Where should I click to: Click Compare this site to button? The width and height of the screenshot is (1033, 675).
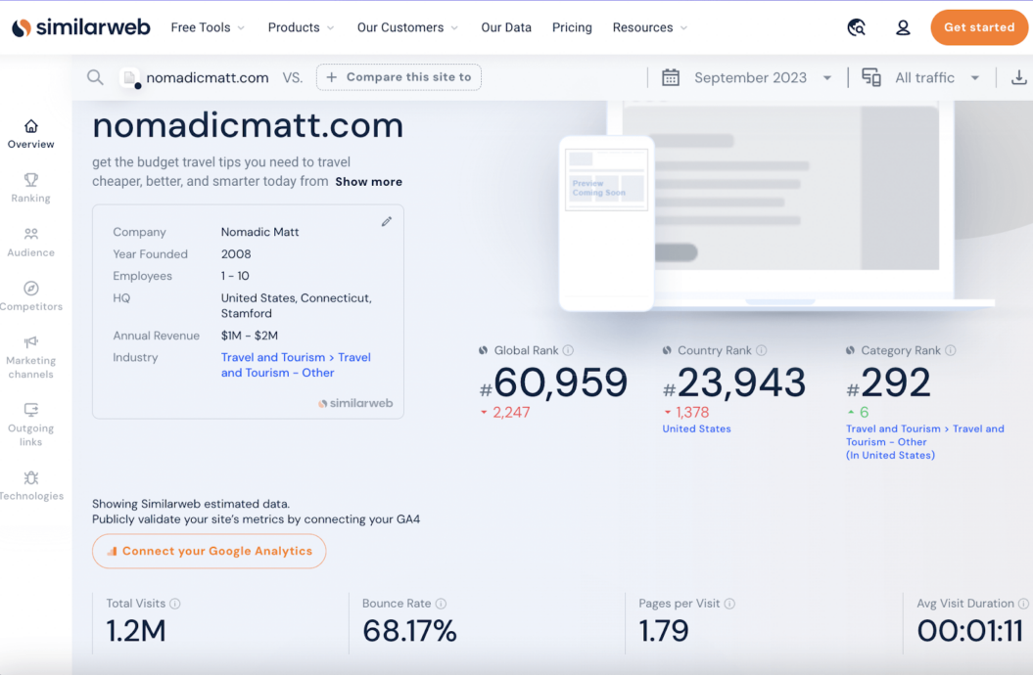pos(399,77)
